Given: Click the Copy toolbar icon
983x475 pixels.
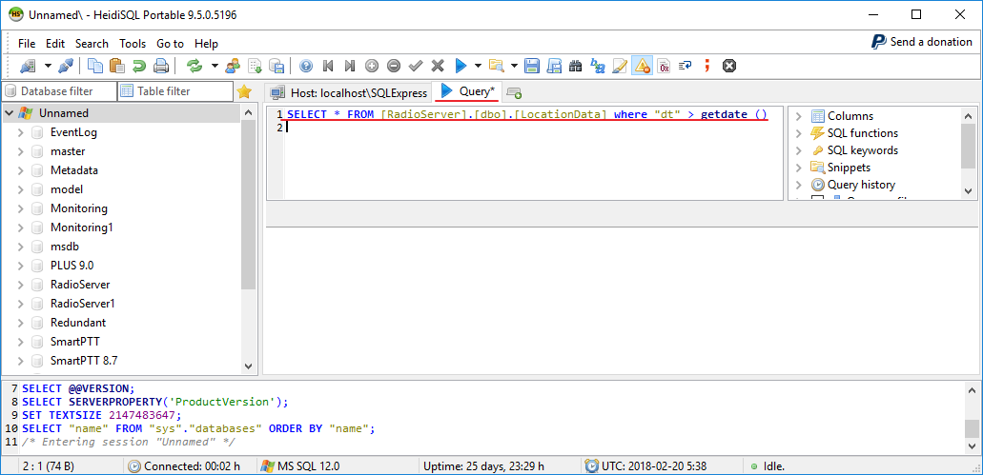Looking at the screenshot, I should (95, 66).
